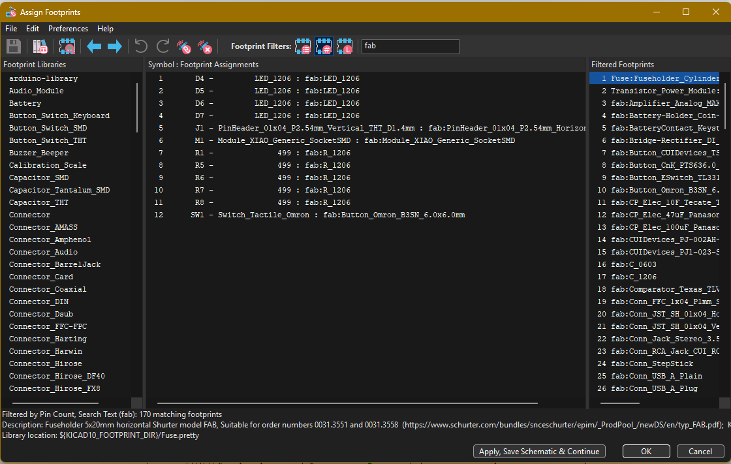Select fab:Conn_StepStick footprint
Screen dimensions: 731x464
pos(655,363)
